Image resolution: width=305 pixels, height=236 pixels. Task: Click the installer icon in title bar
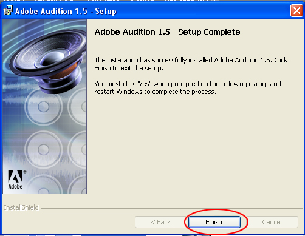(x=8, y=10)
